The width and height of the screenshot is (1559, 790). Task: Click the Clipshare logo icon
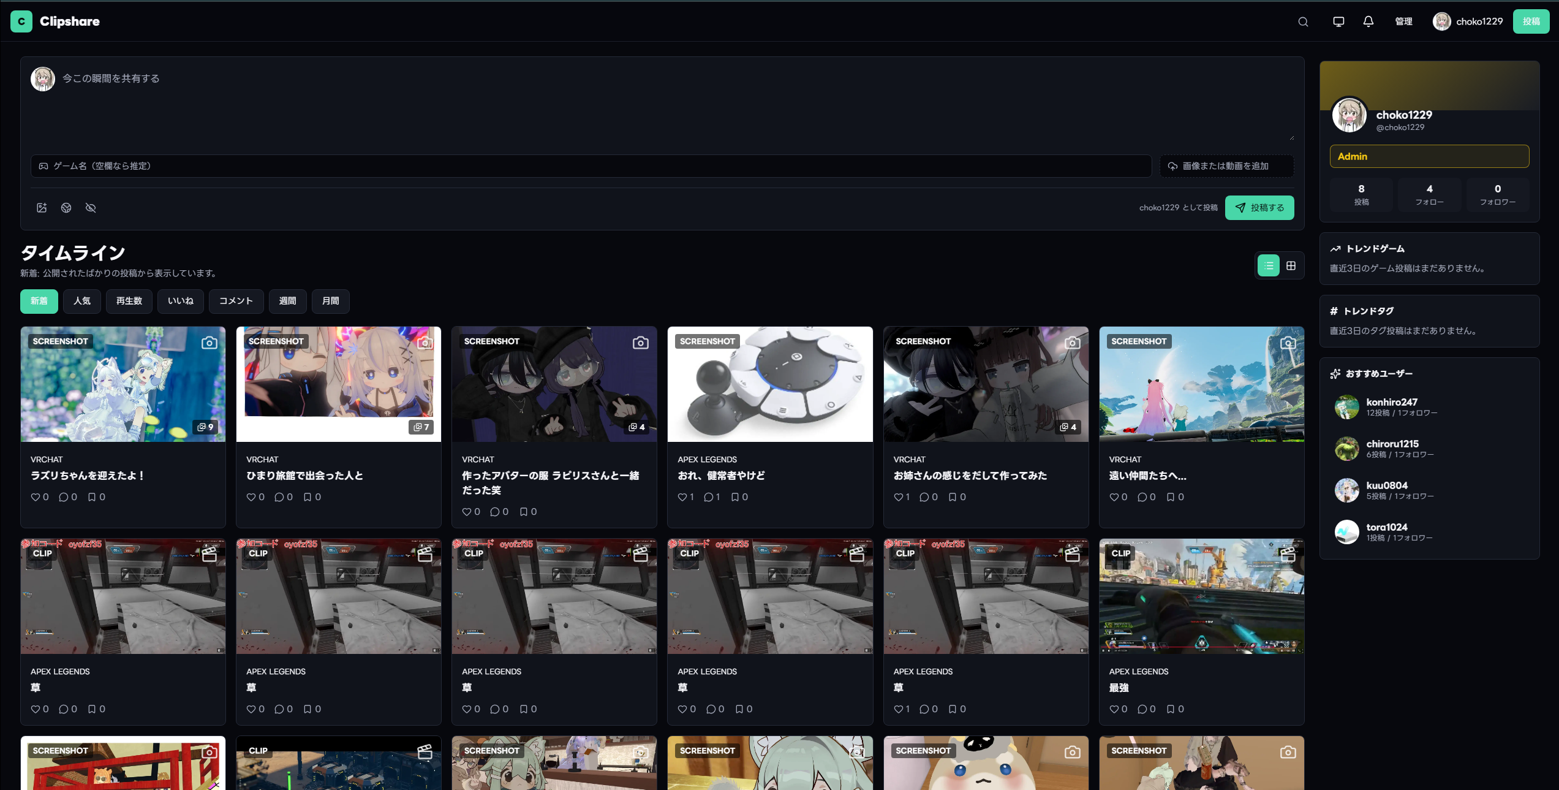(x=21, y=21)
